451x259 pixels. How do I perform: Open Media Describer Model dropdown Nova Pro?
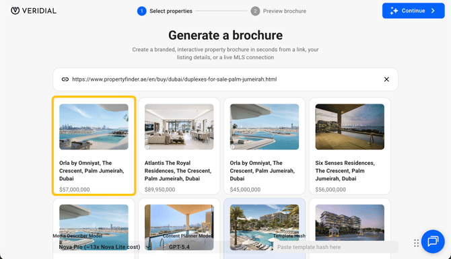click(104, 247)
